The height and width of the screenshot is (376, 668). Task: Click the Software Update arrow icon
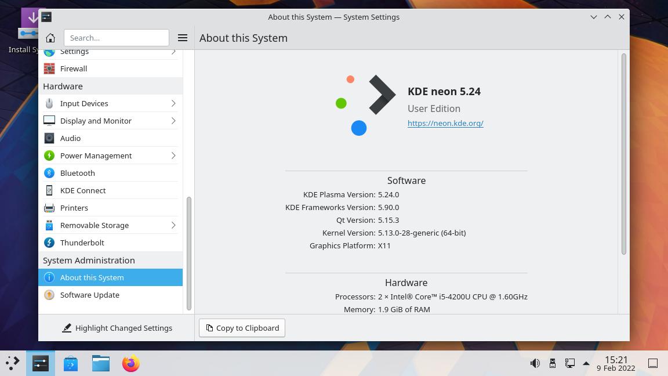[x=49, y=295]
